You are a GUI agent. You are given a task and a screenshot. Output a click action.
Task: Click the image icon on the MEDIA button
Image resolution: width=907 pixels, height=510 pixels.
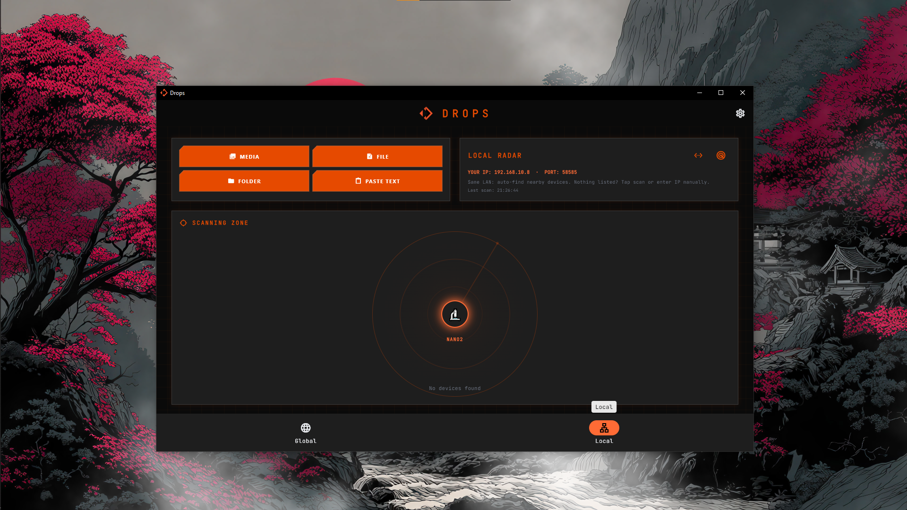click(232, 156)
